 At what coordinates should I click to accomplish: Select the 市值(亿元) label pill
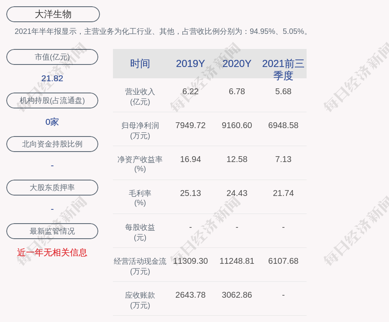pos(52,57)
